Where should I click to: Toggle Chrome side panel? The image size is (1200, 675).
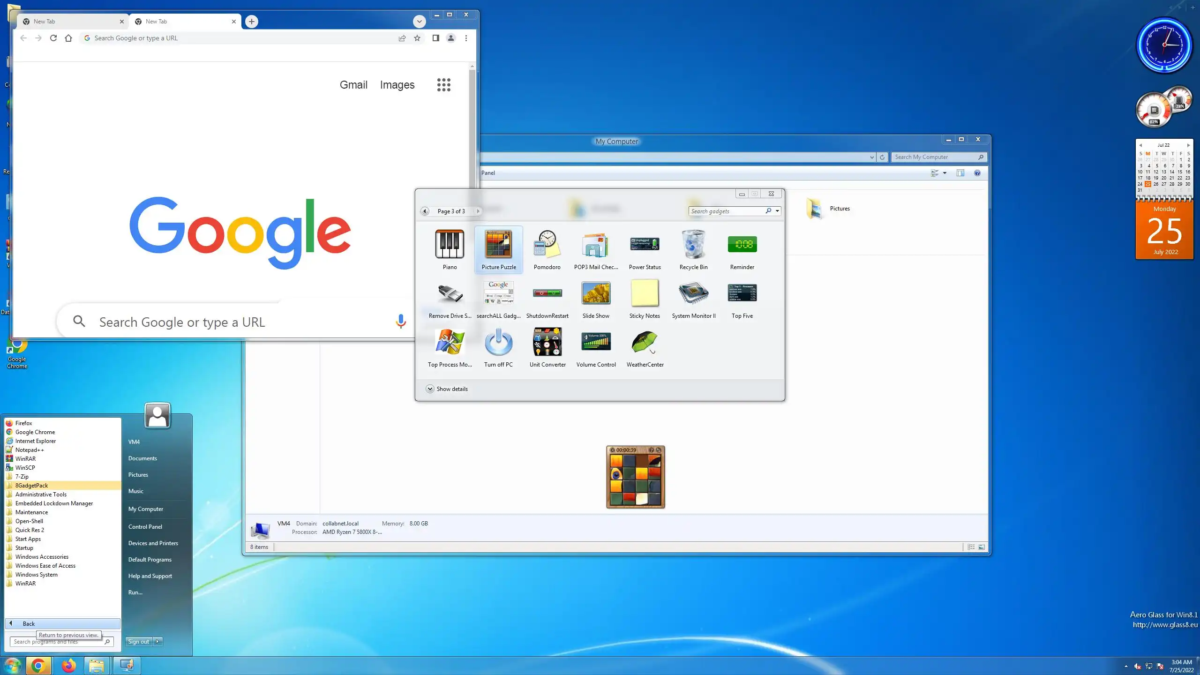pos(435,38)
